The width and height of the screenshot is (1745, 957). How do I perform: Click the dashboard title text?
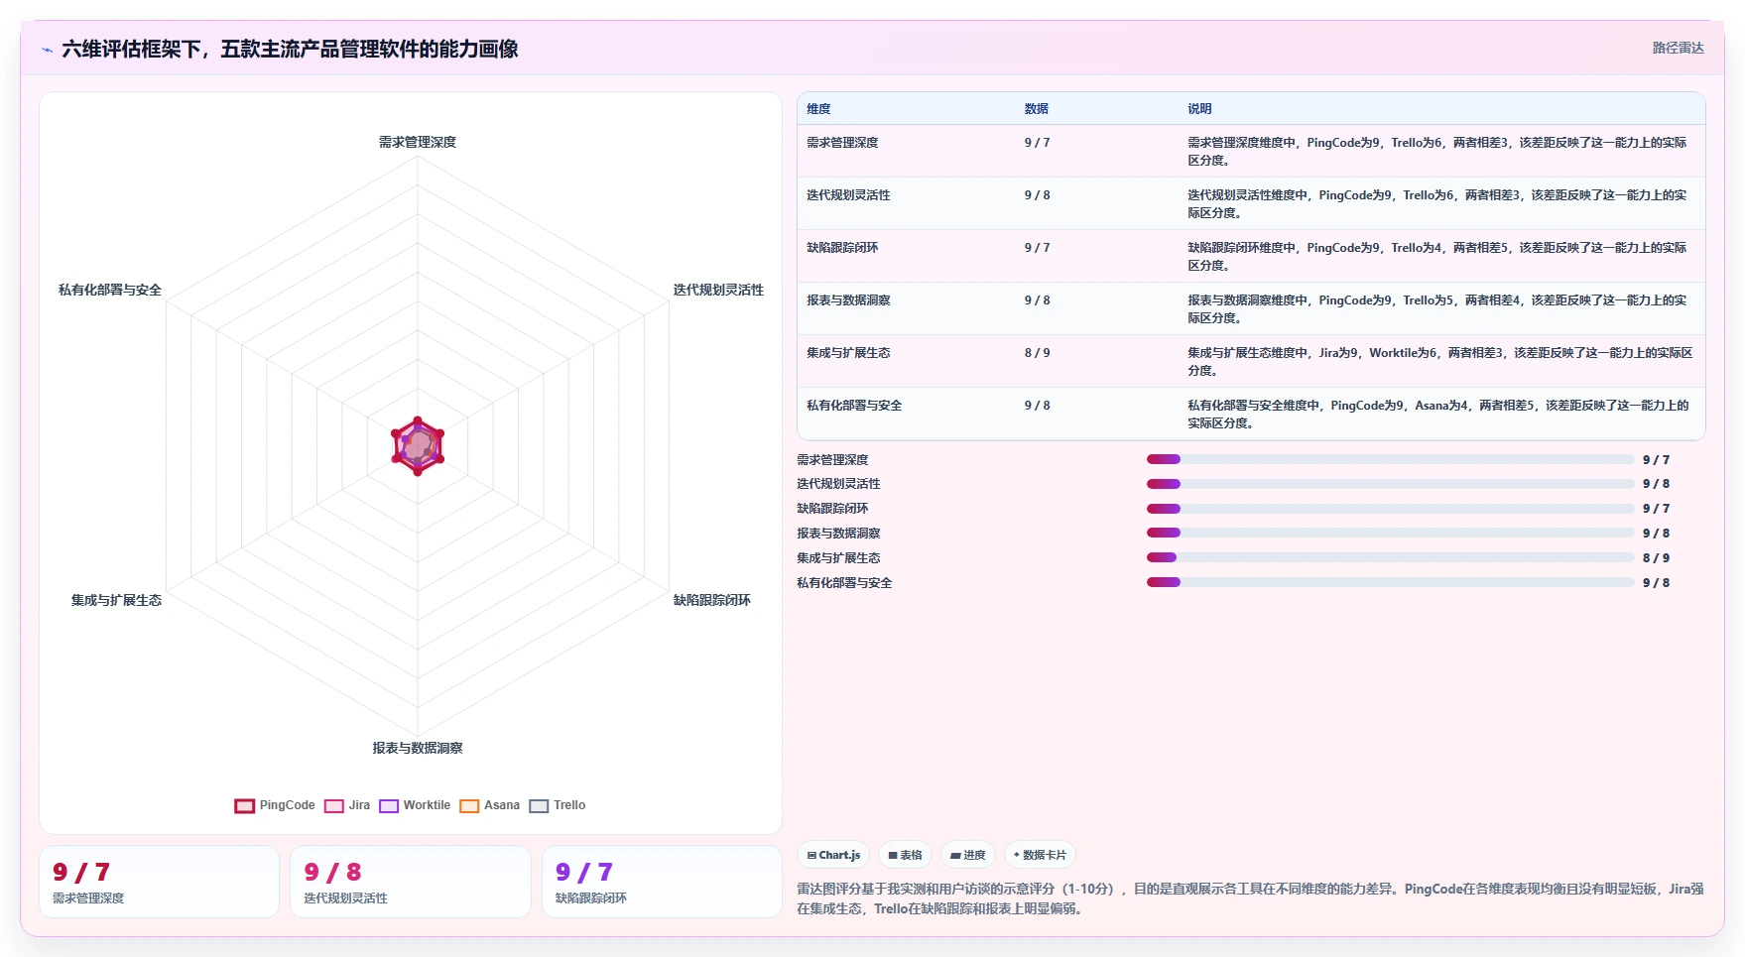tap(290, 49)
